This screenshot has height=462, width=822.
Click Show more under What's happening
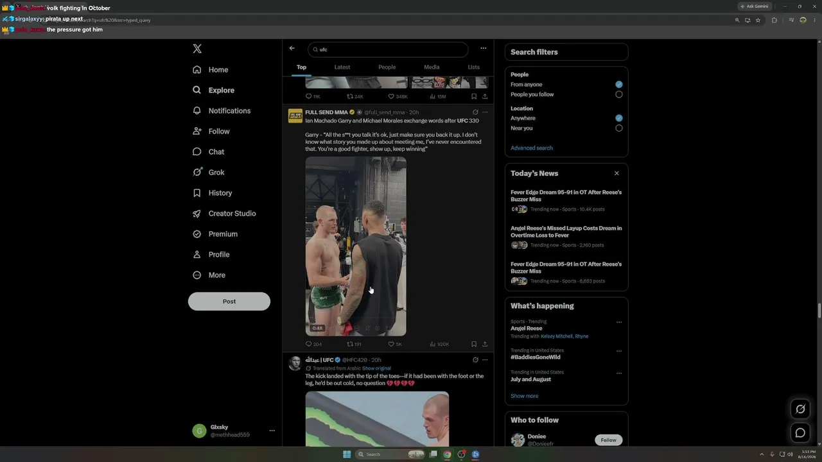(x=525, y=397)
